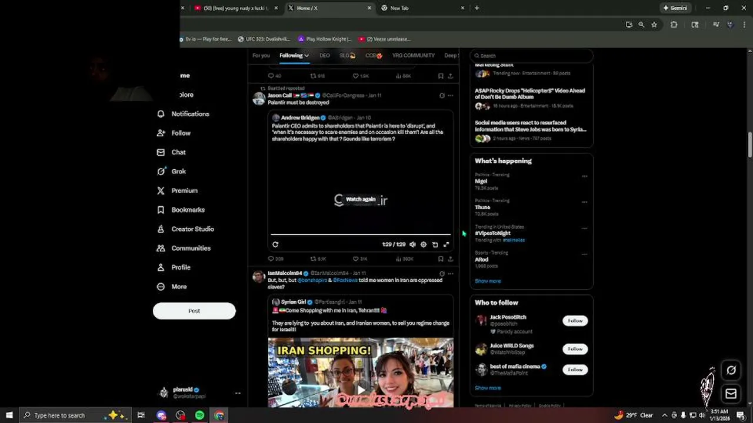Screen dimensions: 753x423
Task: Click the taskbar search box
Action: tap(75, 415)
